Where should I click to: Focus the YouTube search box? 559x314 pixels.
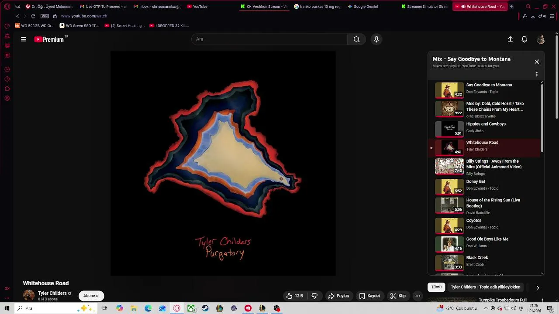click(269, 39)
